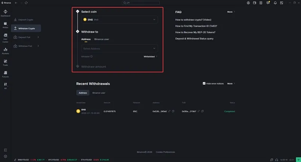
Task: Open Deposit Crypto in the side menu
Action: coord(26,19)
